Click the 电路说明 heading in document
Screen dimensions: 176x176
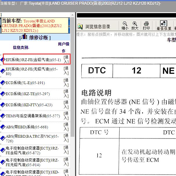point(96,93)
